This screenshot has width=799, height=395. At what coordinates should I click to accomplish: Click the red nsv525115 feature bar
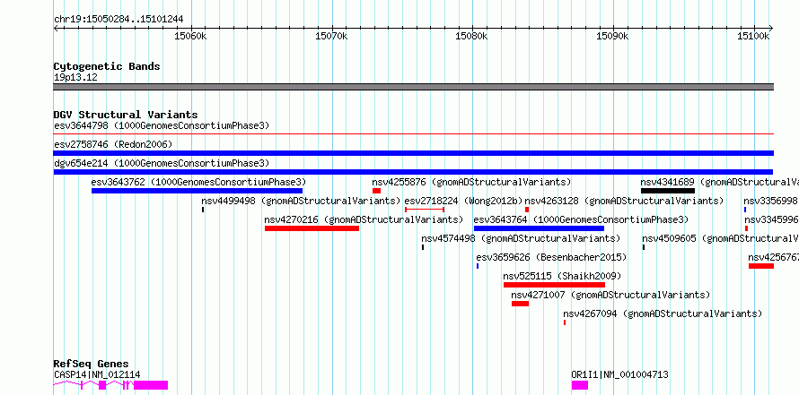pyautogui.click(x=555, y=285)
